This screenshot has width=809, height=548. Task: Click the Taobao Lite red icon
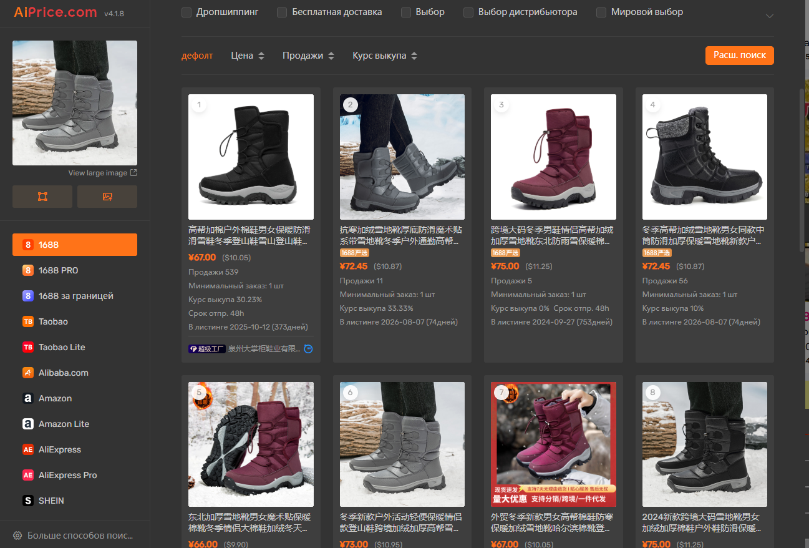28,347
